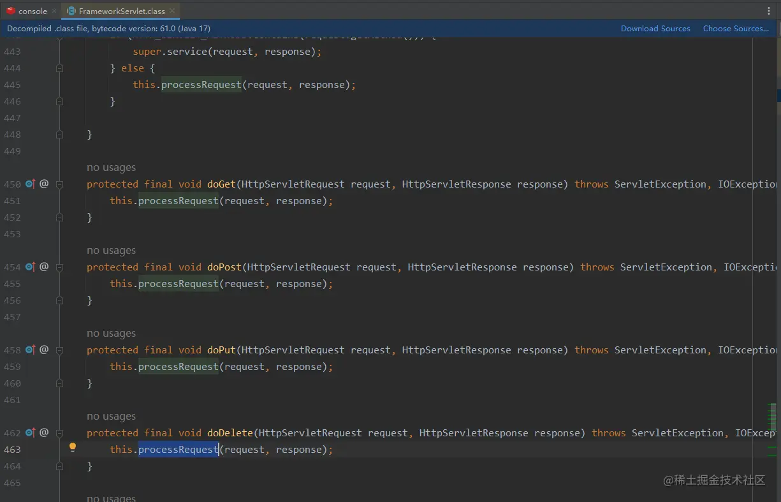Click the doGet method name
This screenshot has height=502, width=781.
[221, 184]
